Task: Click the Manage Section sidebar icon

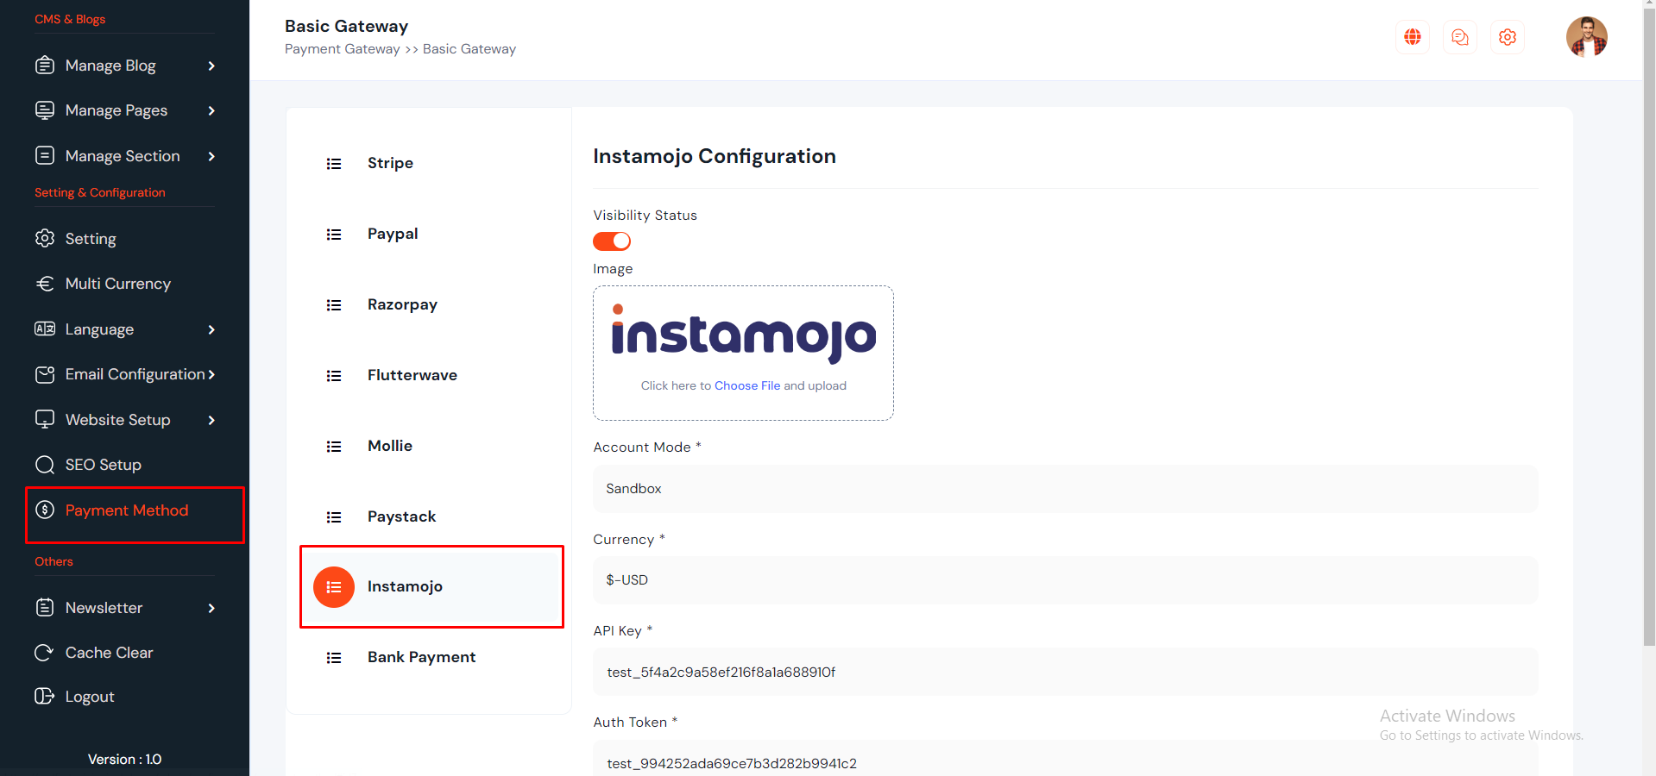Action: pos(45,156)
